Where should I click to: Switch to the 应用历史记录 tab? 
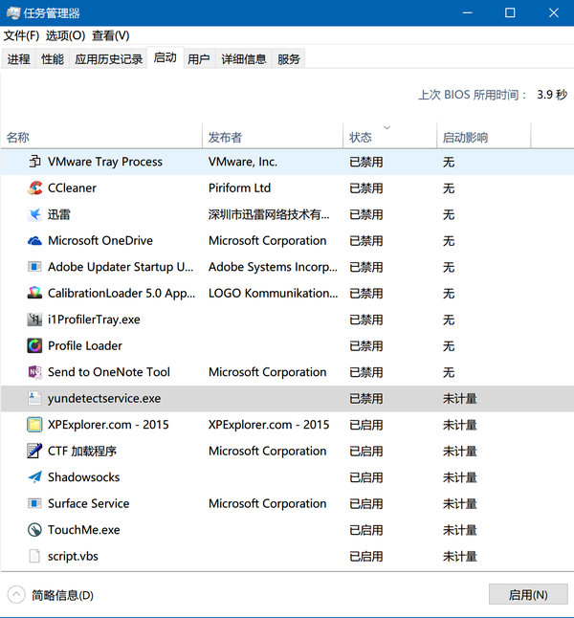pos(108,59)
